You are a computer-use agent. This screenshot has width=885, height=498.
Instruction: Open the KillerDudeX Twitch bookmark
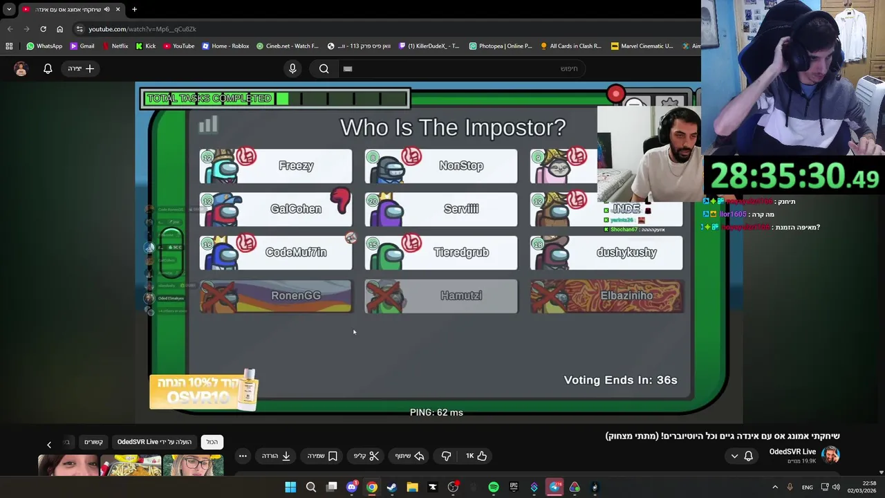coord(429,46)
